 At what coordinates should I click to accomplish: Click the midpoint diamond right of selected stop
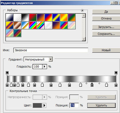(99, 83)
